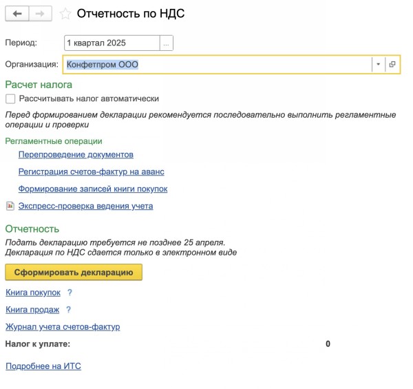Image resolution: width=413 pixels, height=389 pixels.
Task: Open the Книга покупок link
Action: [33, 293]
